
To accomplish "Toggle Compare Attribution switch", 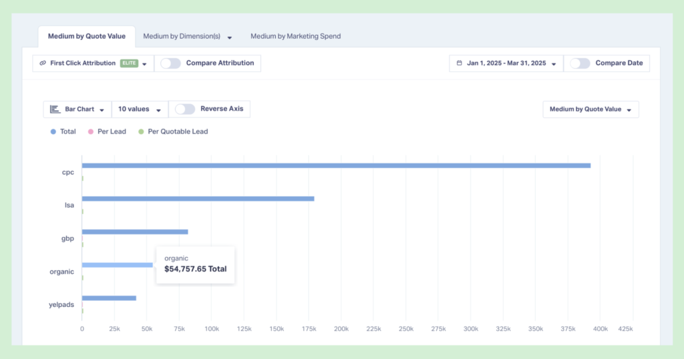I will click(x=170, y=63).
